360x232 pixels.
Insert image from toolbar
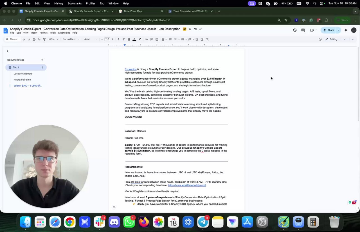point(157,39)
